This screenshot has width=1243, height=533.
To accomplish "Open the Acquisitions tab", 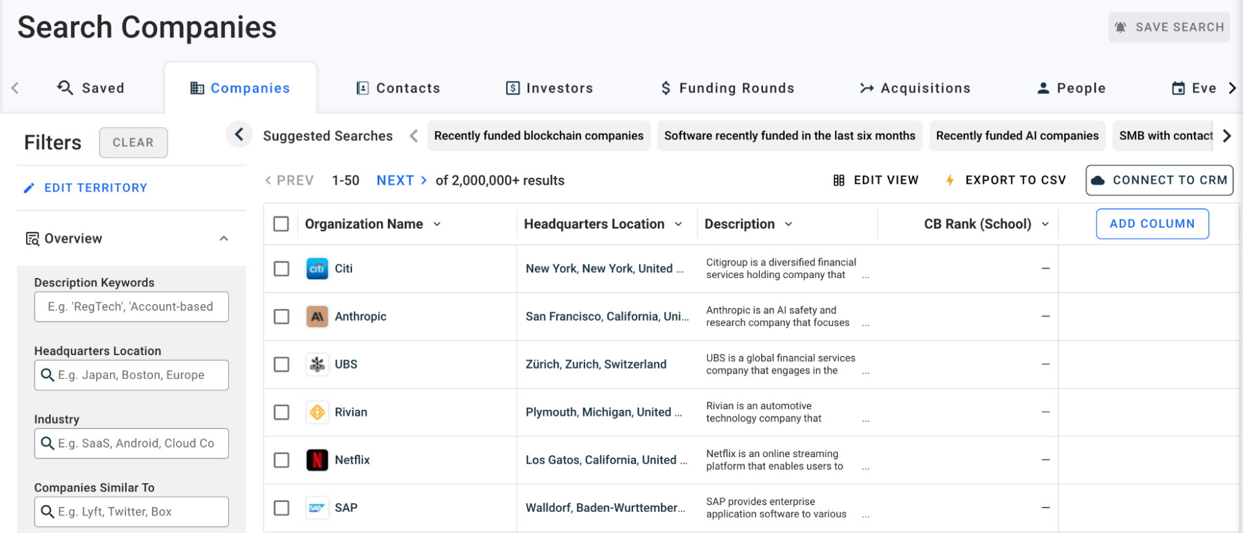I will 915,88.
